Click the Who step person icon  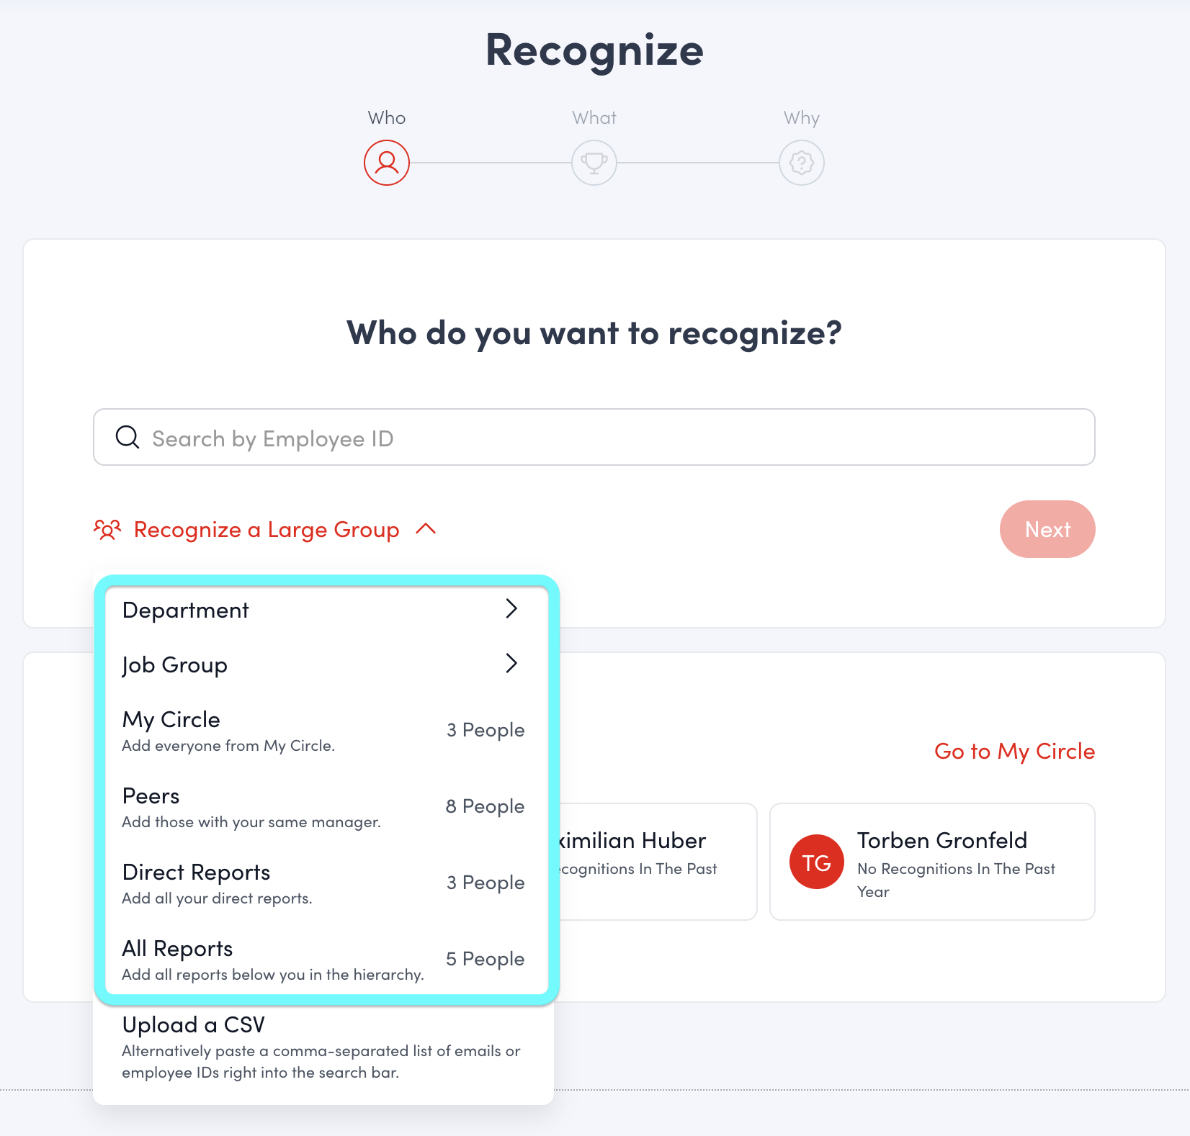pyautogui.click(x=387, y=163)
